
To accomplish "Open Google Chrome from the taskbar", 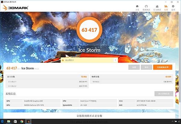I will click(22, 121).
